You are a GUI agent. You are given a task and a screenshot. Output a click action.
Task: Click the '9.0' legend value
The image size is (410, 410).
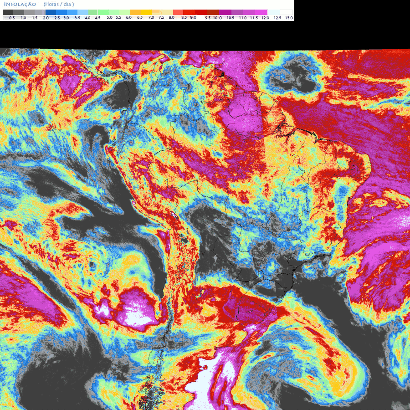[193, 17]
